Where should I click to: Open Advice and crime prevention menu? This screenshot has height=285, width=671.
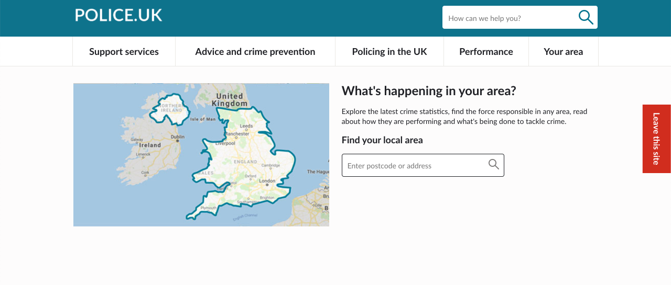coord(255,52)
